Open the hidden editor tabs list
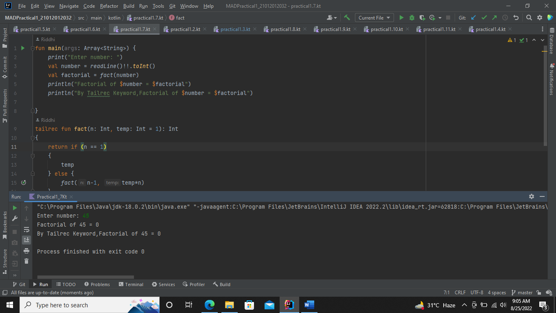Screen dimensions: 556x313 [543, 29]
